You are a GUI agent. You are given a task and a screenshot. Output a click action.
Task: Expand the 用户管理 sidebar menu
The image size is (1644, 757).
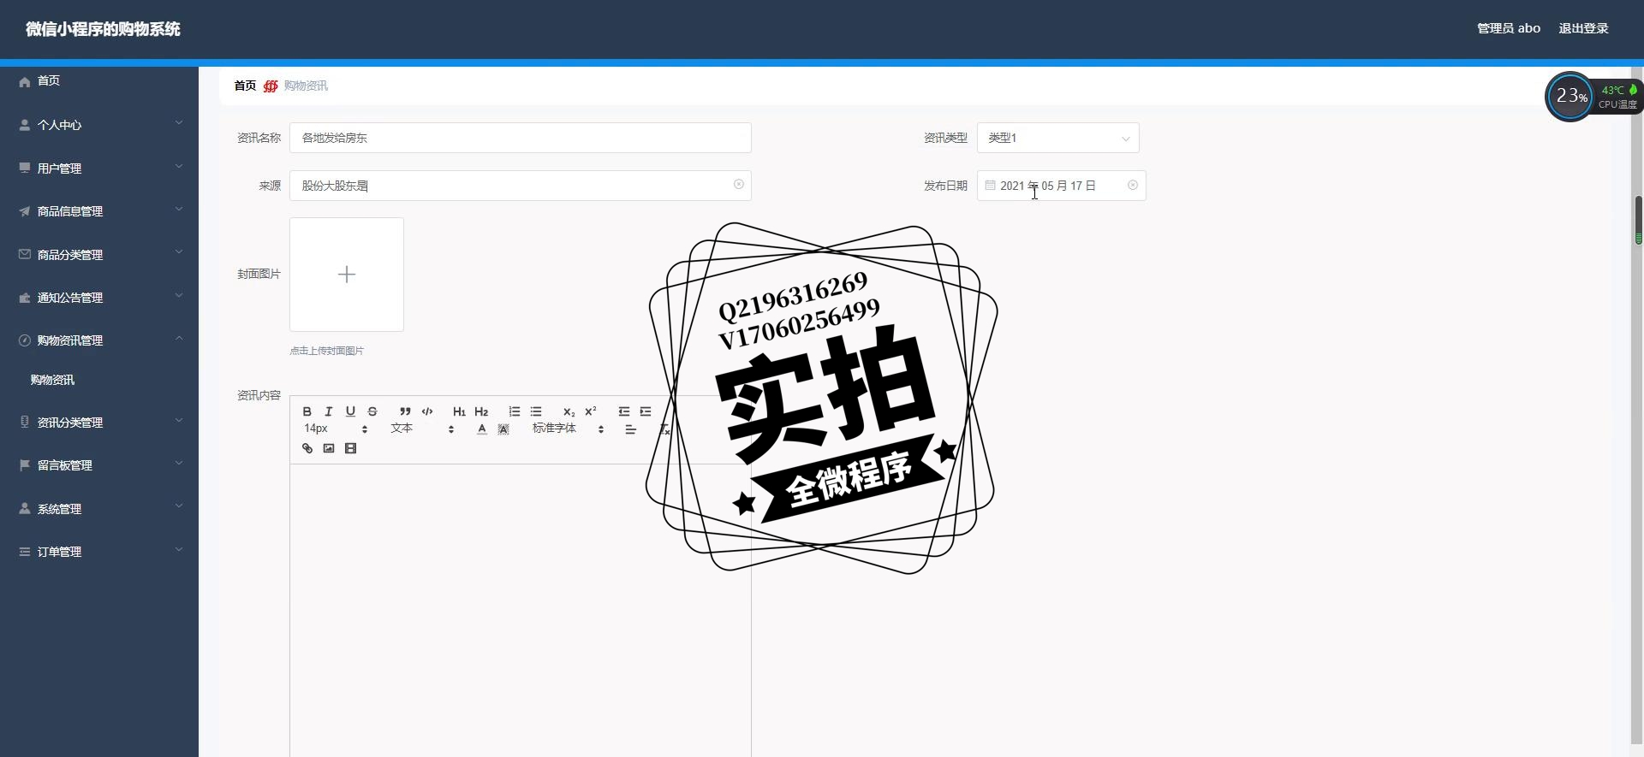(x=99, y=169)
